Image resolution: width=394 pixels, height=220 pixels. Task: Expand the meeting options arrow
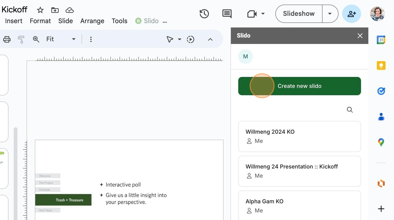coord(263,14)
